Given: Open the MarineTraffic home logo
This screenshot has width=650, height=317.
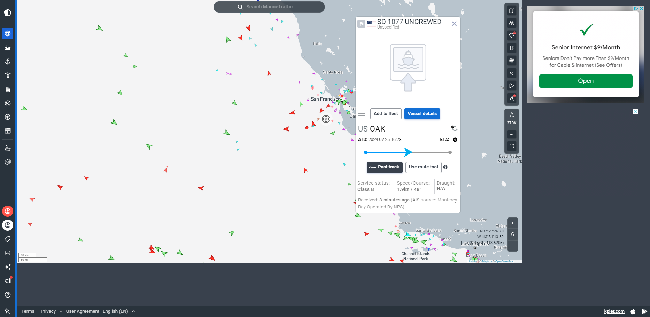Looking at the screenshot, I should (8, 13).
